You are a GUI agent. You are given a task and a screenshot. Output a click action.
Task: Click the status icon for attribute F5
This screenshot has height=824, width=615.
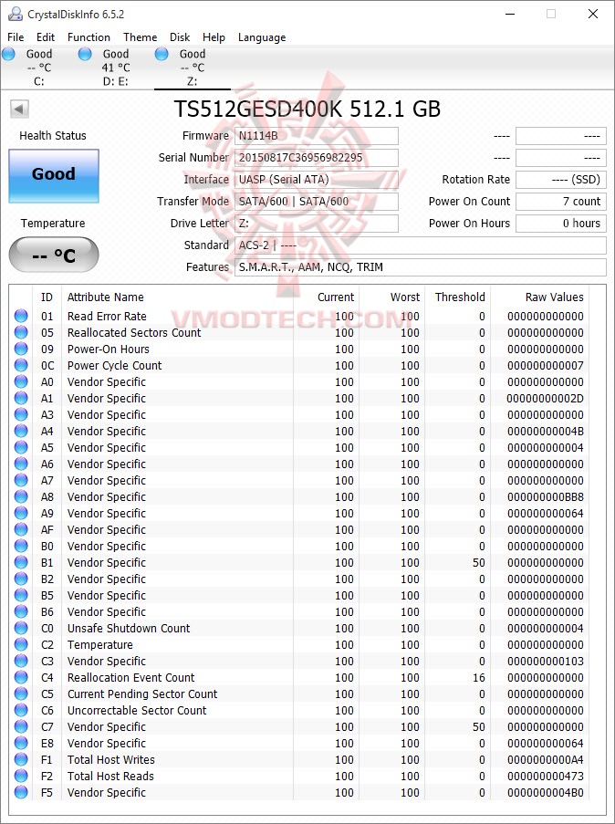[21, 792]
